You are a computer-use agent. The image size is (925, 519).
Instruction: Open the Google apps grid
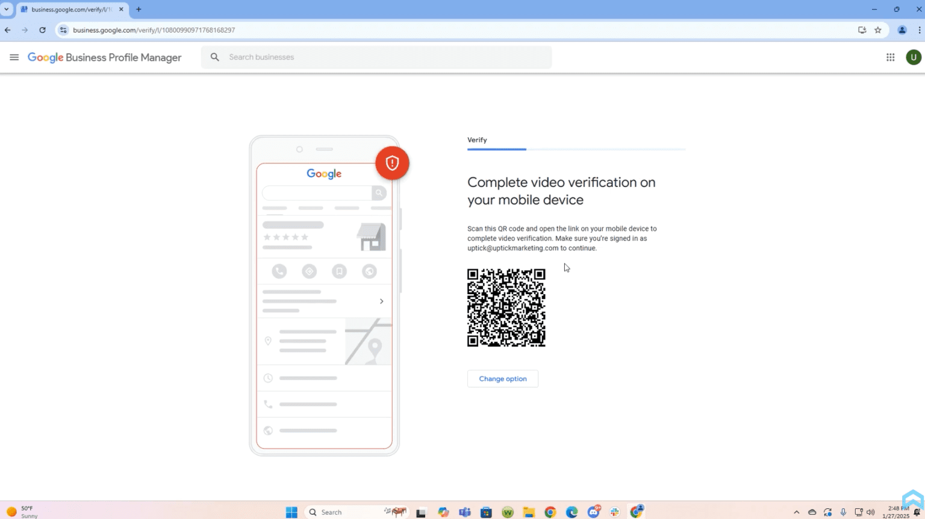point(890,57)
